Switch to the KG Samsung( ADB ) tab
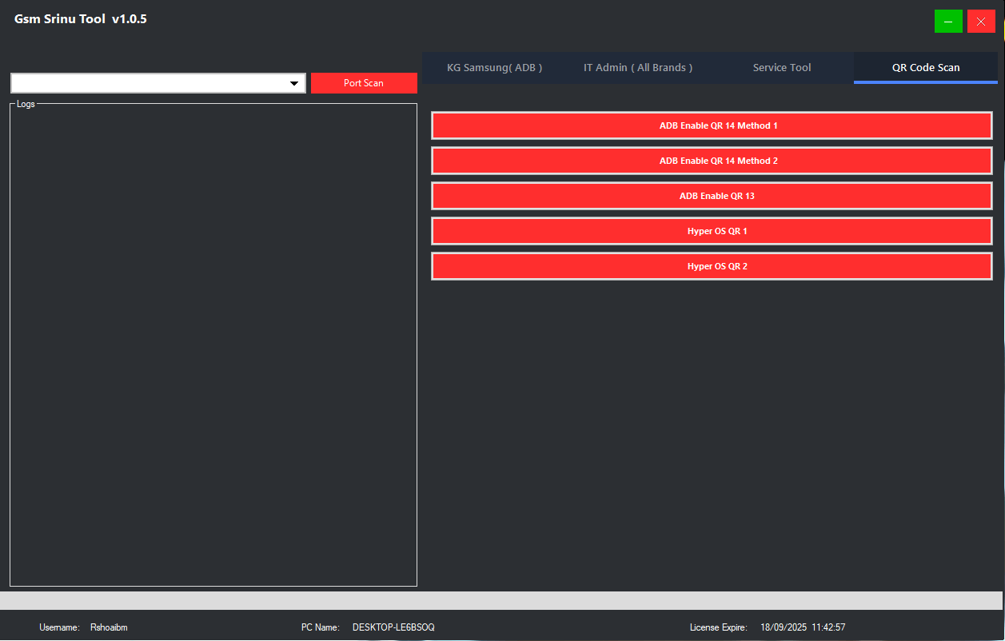Image resolution: width=1005 pixels, height=641 pixels. point(494,67)
